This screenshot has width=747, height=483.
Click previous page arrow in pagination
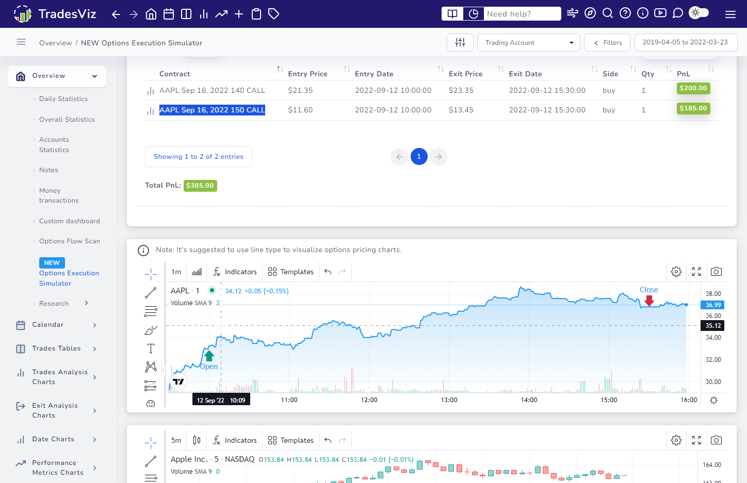tap(399, 157)
